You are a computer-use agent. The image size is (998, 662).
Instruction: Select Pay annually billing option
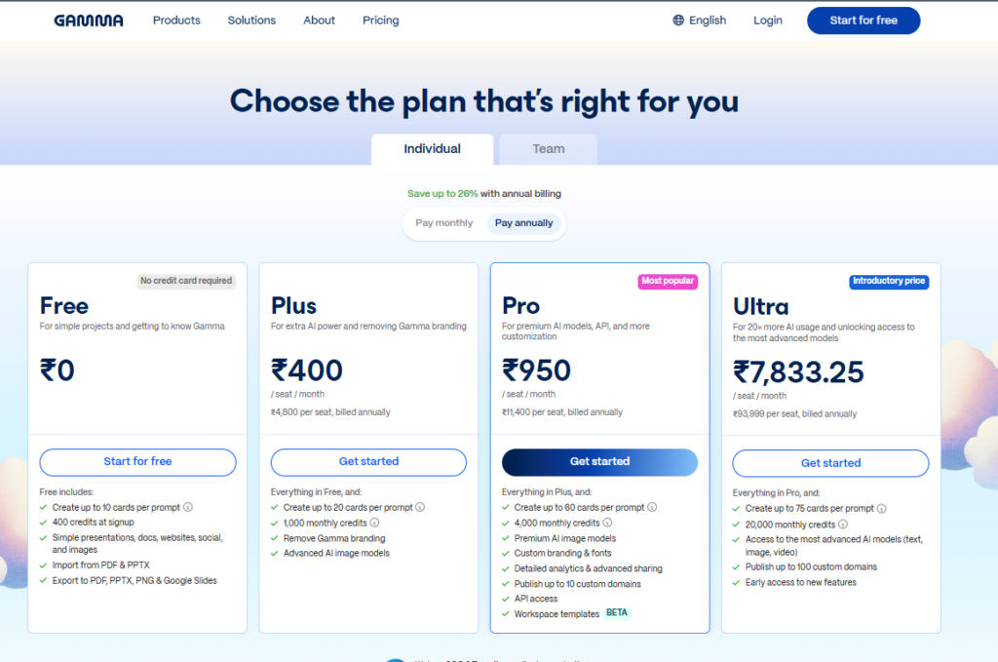(524, 223)
